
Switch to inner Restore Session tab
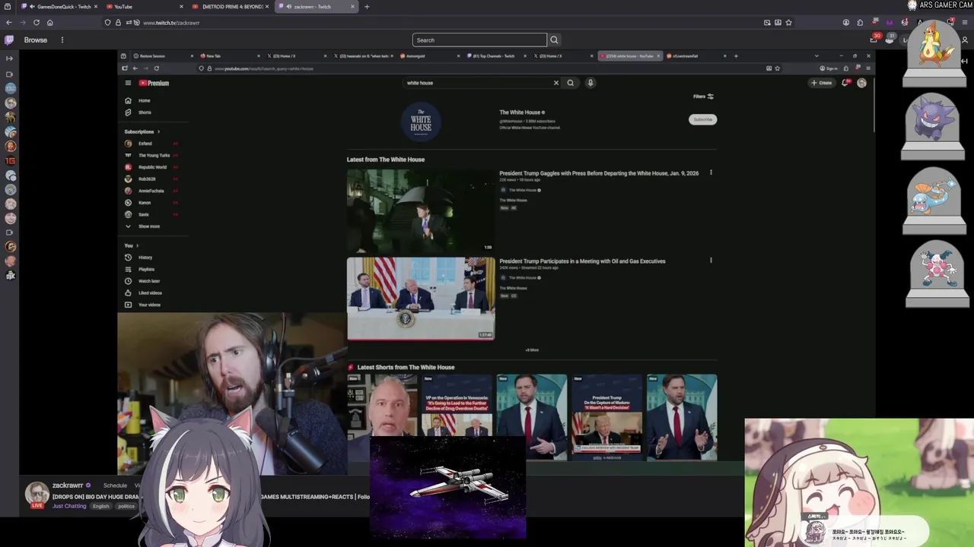[x=164, y=55]
